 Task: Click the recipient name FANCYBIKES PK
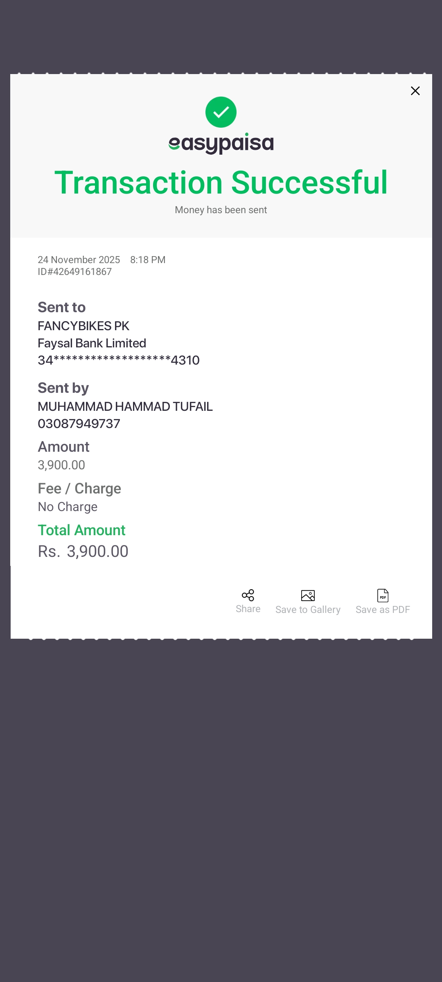coord(83,326)
